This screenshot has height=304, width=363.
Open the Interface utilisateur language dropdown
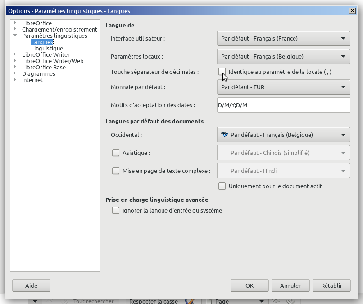pyautogui.click(x=283, y=38)
